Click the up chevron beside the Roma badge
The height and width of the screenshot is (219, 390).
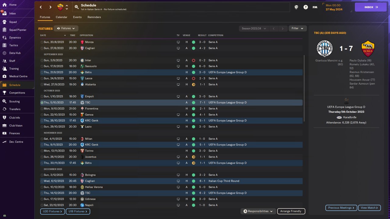67,5
